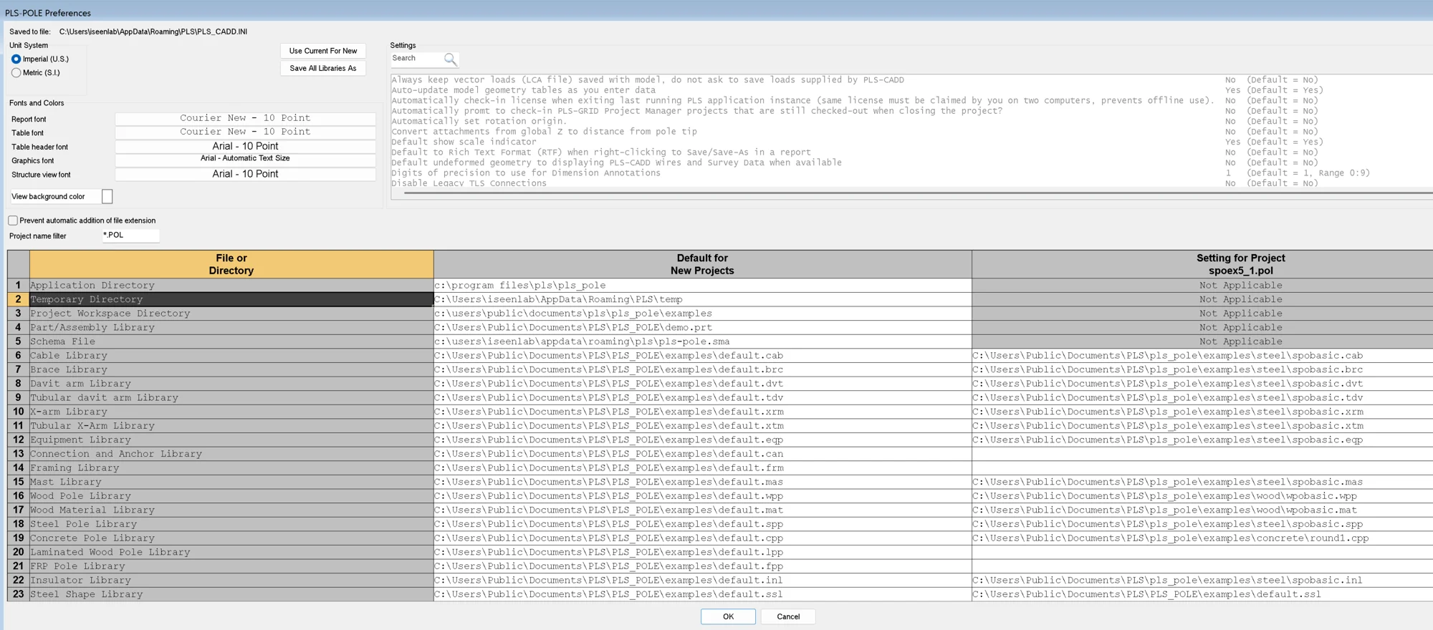
Task: Select the Laminated Wood Pole Library row
Action: [231, 553]
